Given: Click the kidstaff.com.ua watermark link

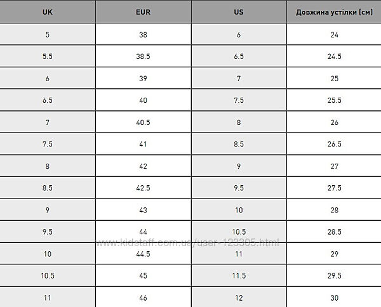Looking at the screenshot, I should tap(187, 244).
